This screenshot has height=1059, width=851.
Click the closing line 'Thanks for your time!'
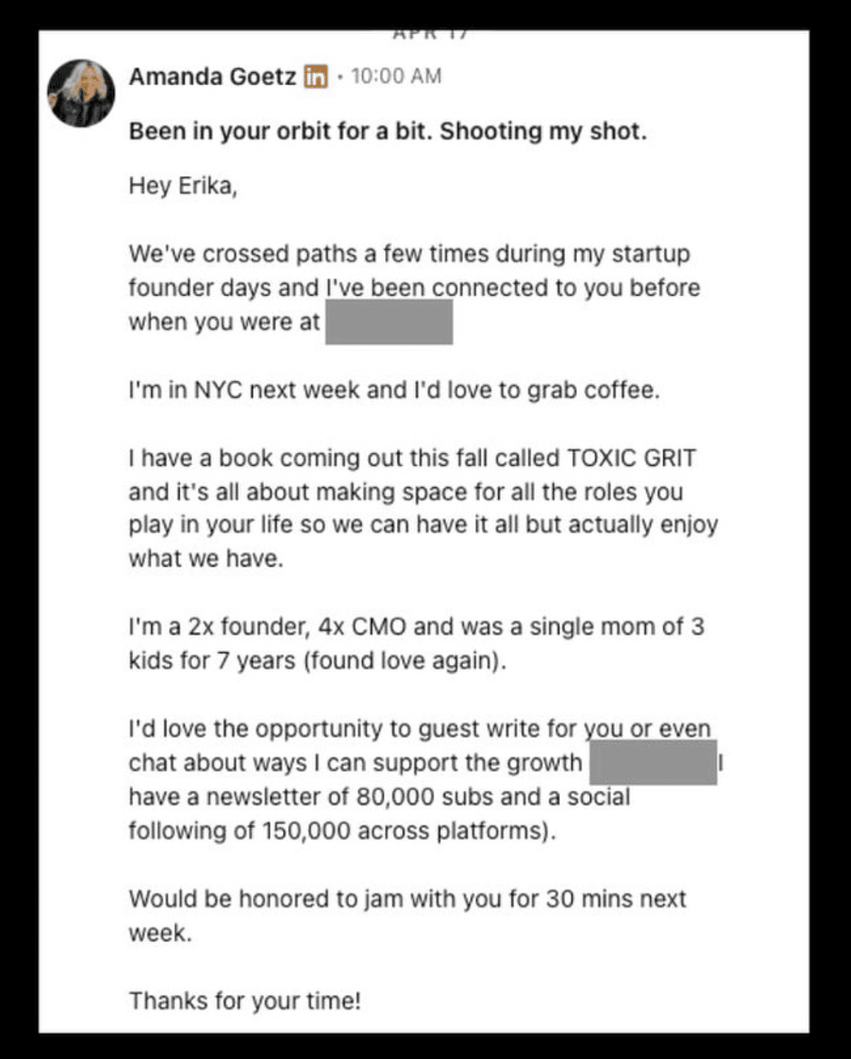click(x=245, y=1001)
